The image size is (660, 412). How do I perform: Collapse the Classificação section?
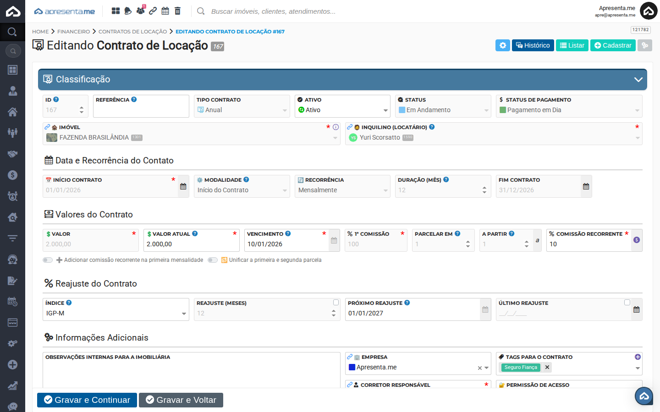[x=638, y=80]
